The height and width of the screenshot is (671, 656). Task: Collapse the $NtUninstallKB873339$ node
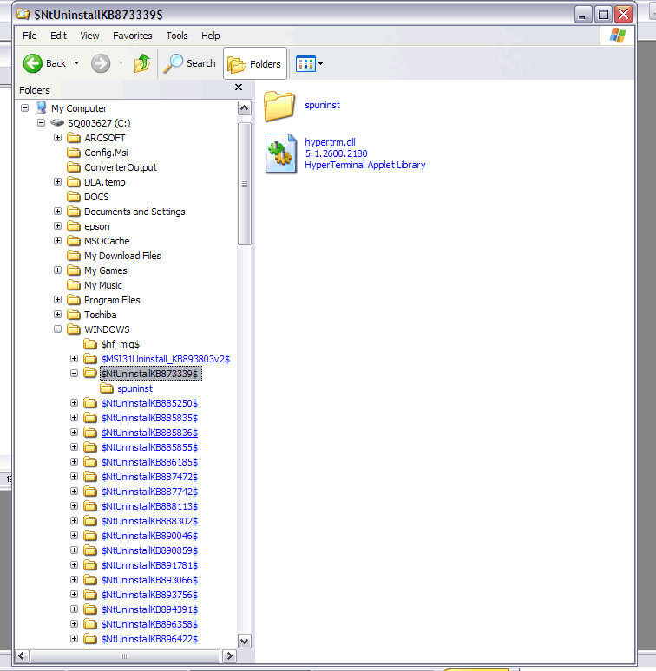(74, 373)
